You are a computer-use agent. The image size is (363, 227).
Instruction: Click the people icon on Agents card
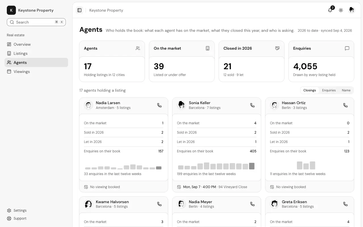point(138,48)
